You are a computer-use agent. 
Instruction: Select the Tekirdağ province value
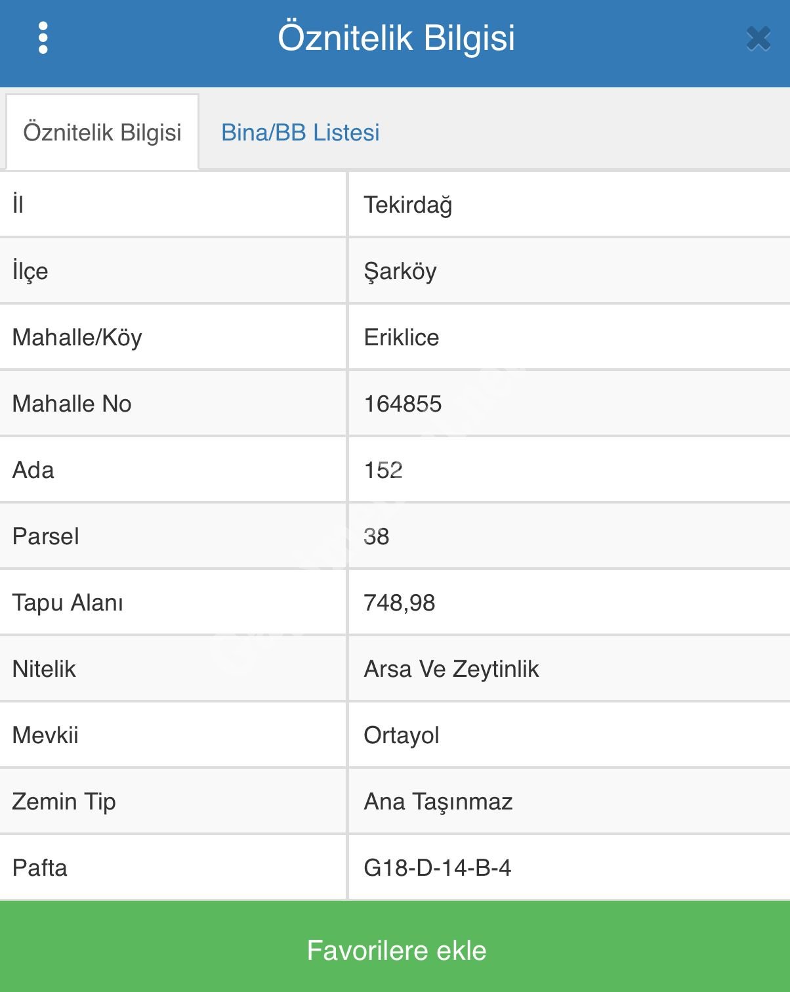(407, 205)
